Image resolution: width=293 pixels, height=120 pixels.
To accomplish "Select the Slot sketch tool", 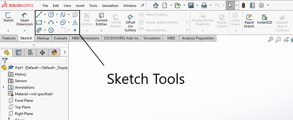I will coord(39,30).
